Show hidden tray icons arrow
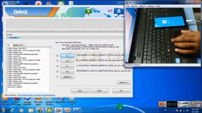This screenshot has width=202, height=113. (x=170, y=110)
